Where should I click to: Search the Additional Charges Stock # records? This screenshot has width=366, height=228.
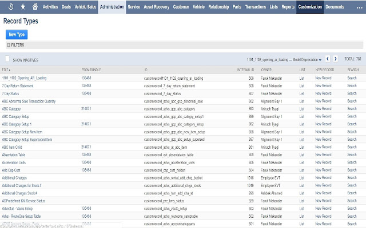352,193
